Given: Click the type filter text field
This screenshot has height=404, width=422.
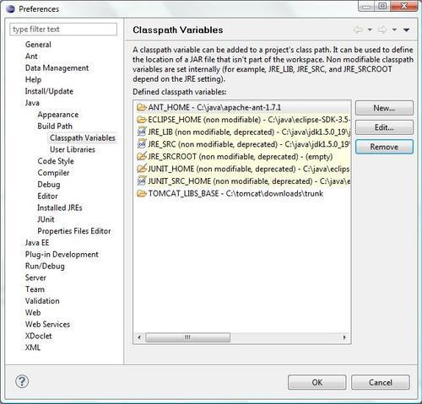Looking at the screenshot, I should pyautogui.click(x=63, y=30).
